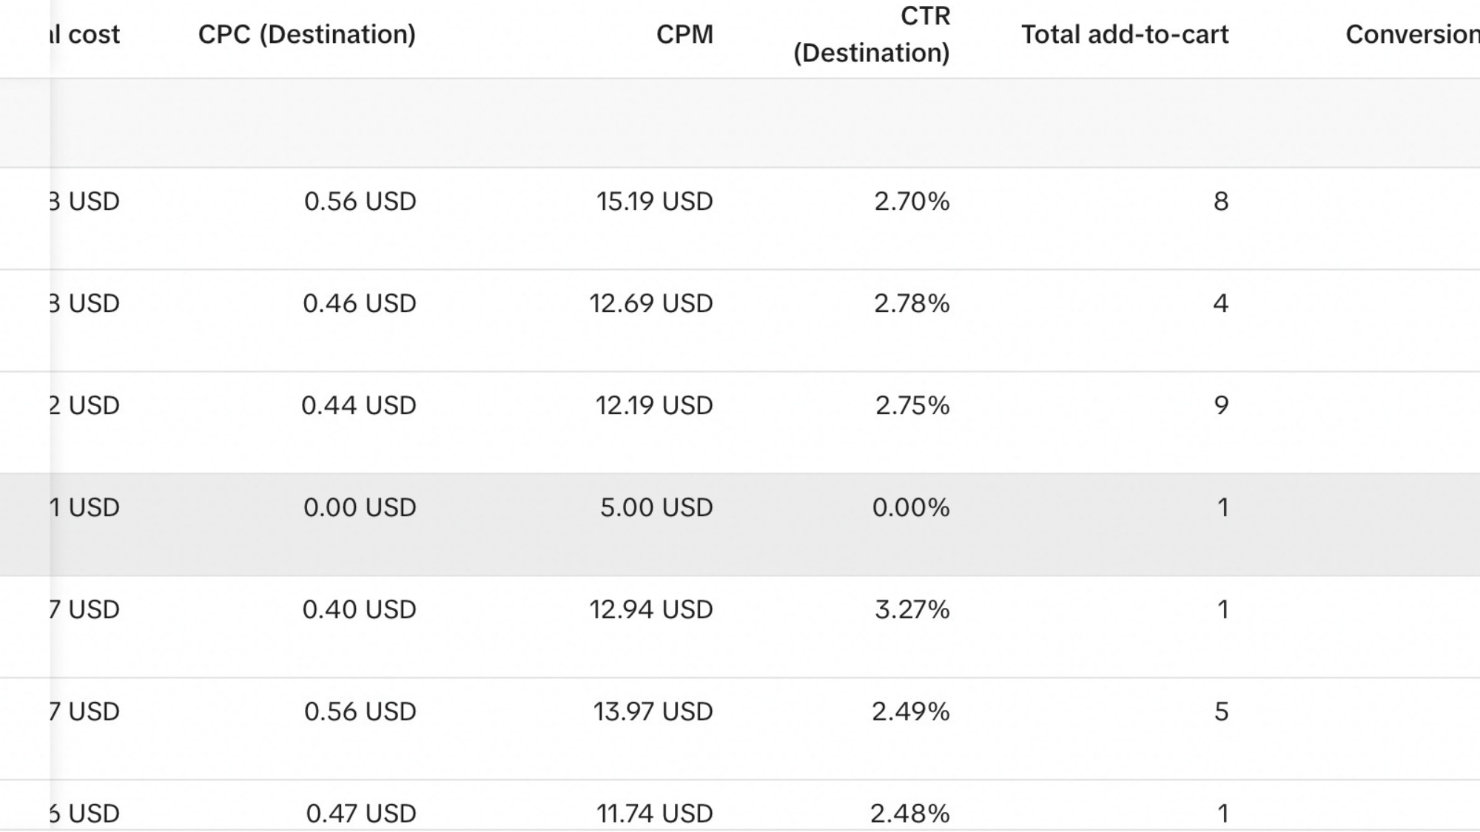Click the 12.94 USD CPM value
1480x832 pixels.
(651, 609)
